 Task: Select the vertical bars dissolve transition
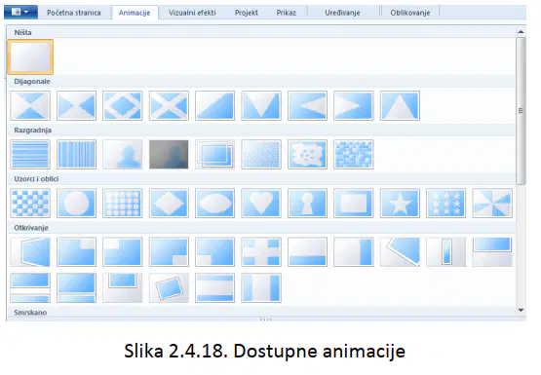tap(77, 154)
